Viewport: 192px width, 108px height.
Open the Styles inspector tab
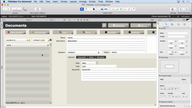click(172, 24)
